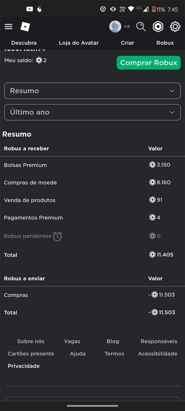This screenshot has height=411, width=185.
Task: Open the Loja do Avatar tab
Action: [x=79, y=43]
